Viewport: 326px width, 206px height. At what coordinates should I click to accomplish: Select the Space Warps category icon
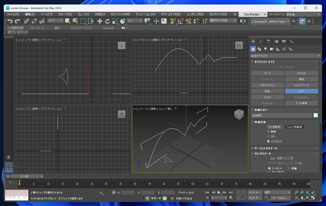coord(284,49)
